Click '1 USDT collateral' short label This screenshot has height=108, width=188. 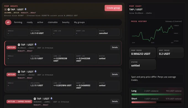click(151, 99)
